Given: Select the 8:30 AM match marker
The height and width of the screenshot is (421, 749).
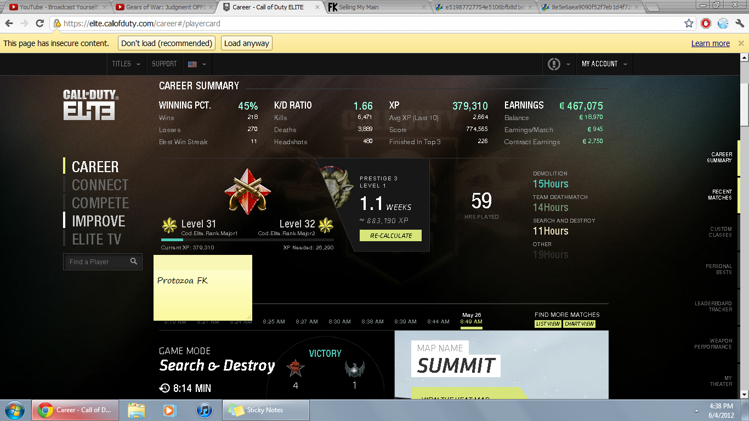Looking at the screenshot, I should tap(339, 322).
